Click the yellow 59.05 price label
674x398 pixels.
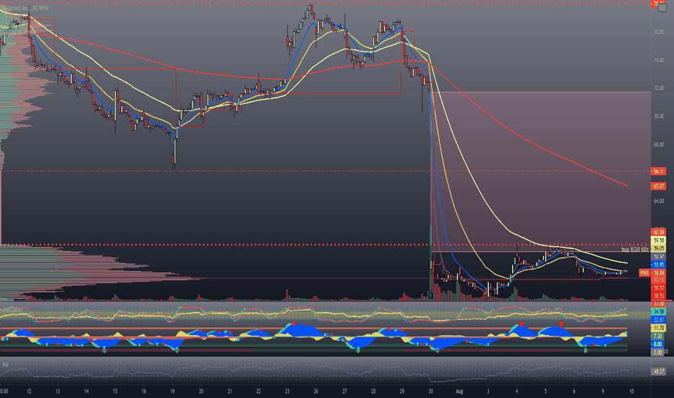point(659,249)
